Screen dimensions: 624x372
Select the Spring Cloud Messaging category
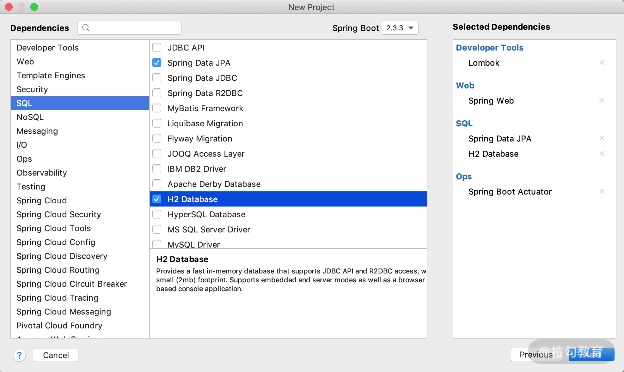[x=80, y=312]
